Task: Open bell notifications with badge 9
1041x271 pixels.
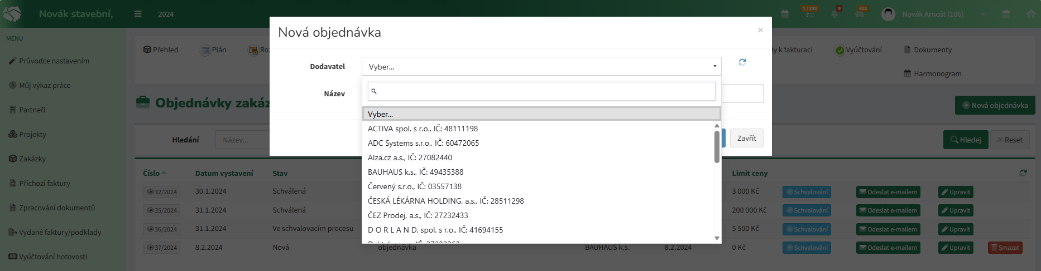Action: 836,13
